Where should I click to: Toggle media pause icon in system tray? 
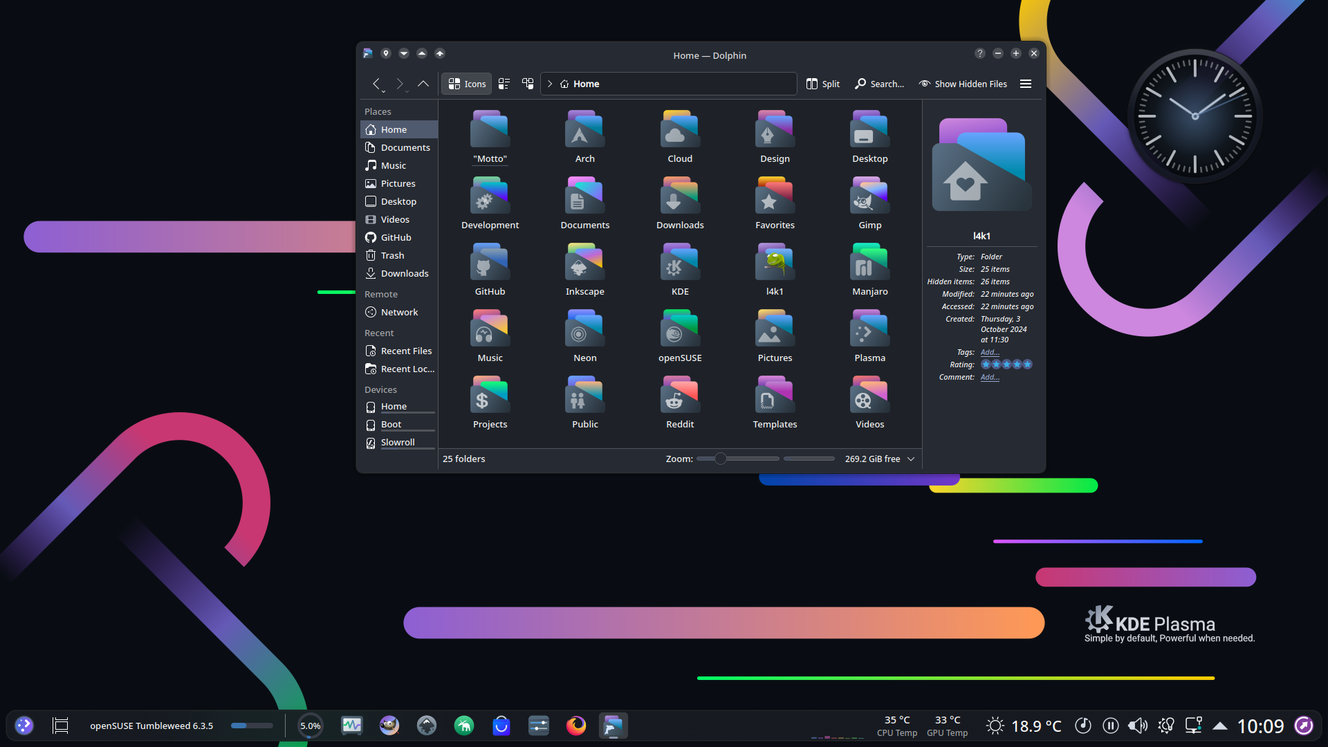tap(1111, 726)
